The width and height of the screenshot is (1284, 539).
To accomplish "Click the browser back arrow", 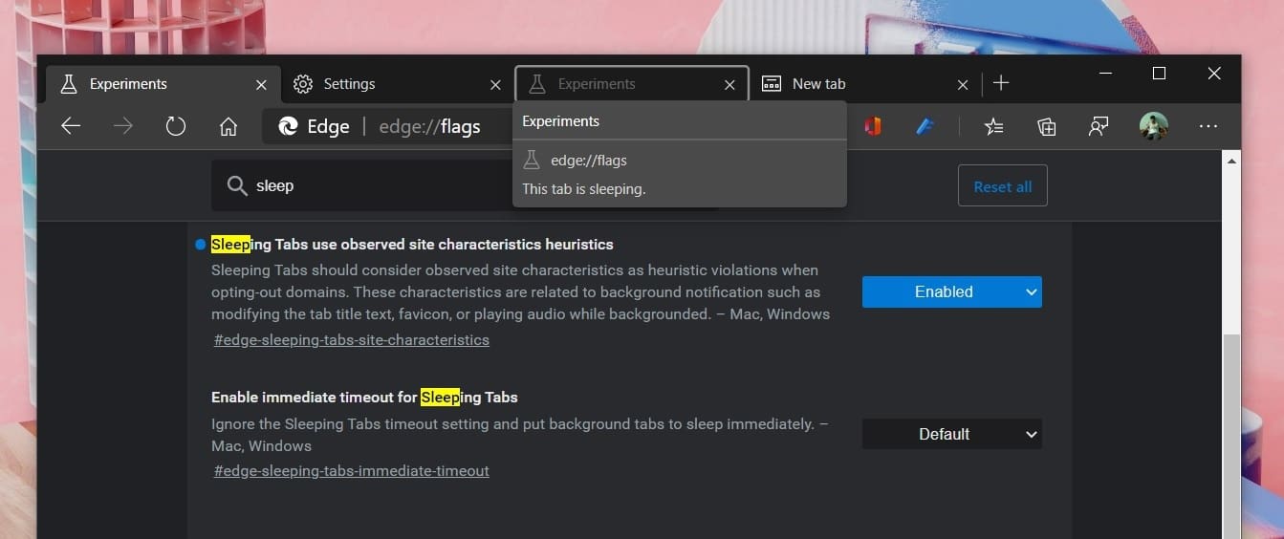I will (x=71, y=126).
